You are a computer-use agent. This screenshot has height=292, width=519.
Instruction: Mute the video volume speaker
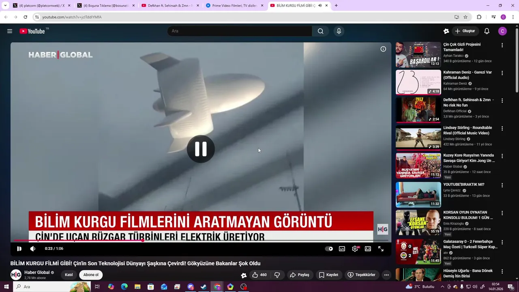coord(33,249)
